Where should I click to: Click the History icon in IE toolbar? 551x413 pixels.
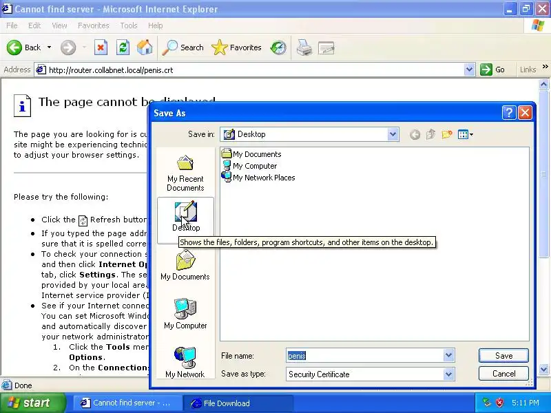click(278, 47)
